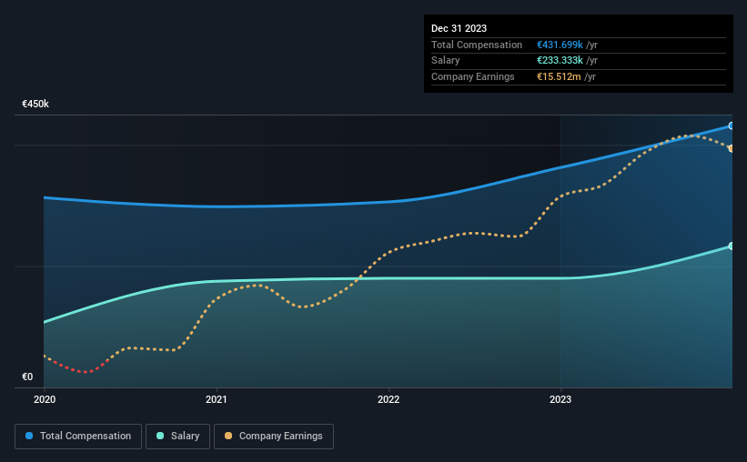Select the 2022 x-axis label
This screenshot has height=462, width=747.
(x=389, y=399)
